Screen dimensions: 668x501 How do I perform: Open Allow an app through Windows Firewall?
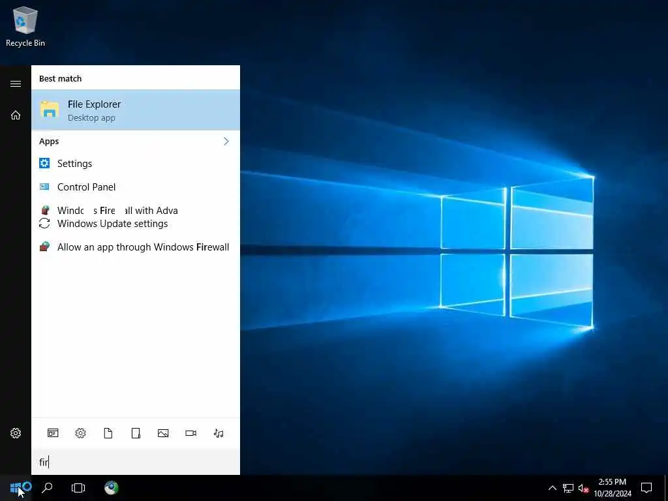point(136,247)
